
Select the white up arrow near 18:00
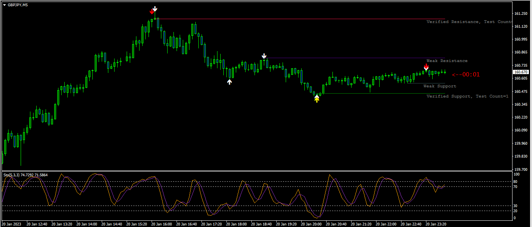(x=230, y=82)
